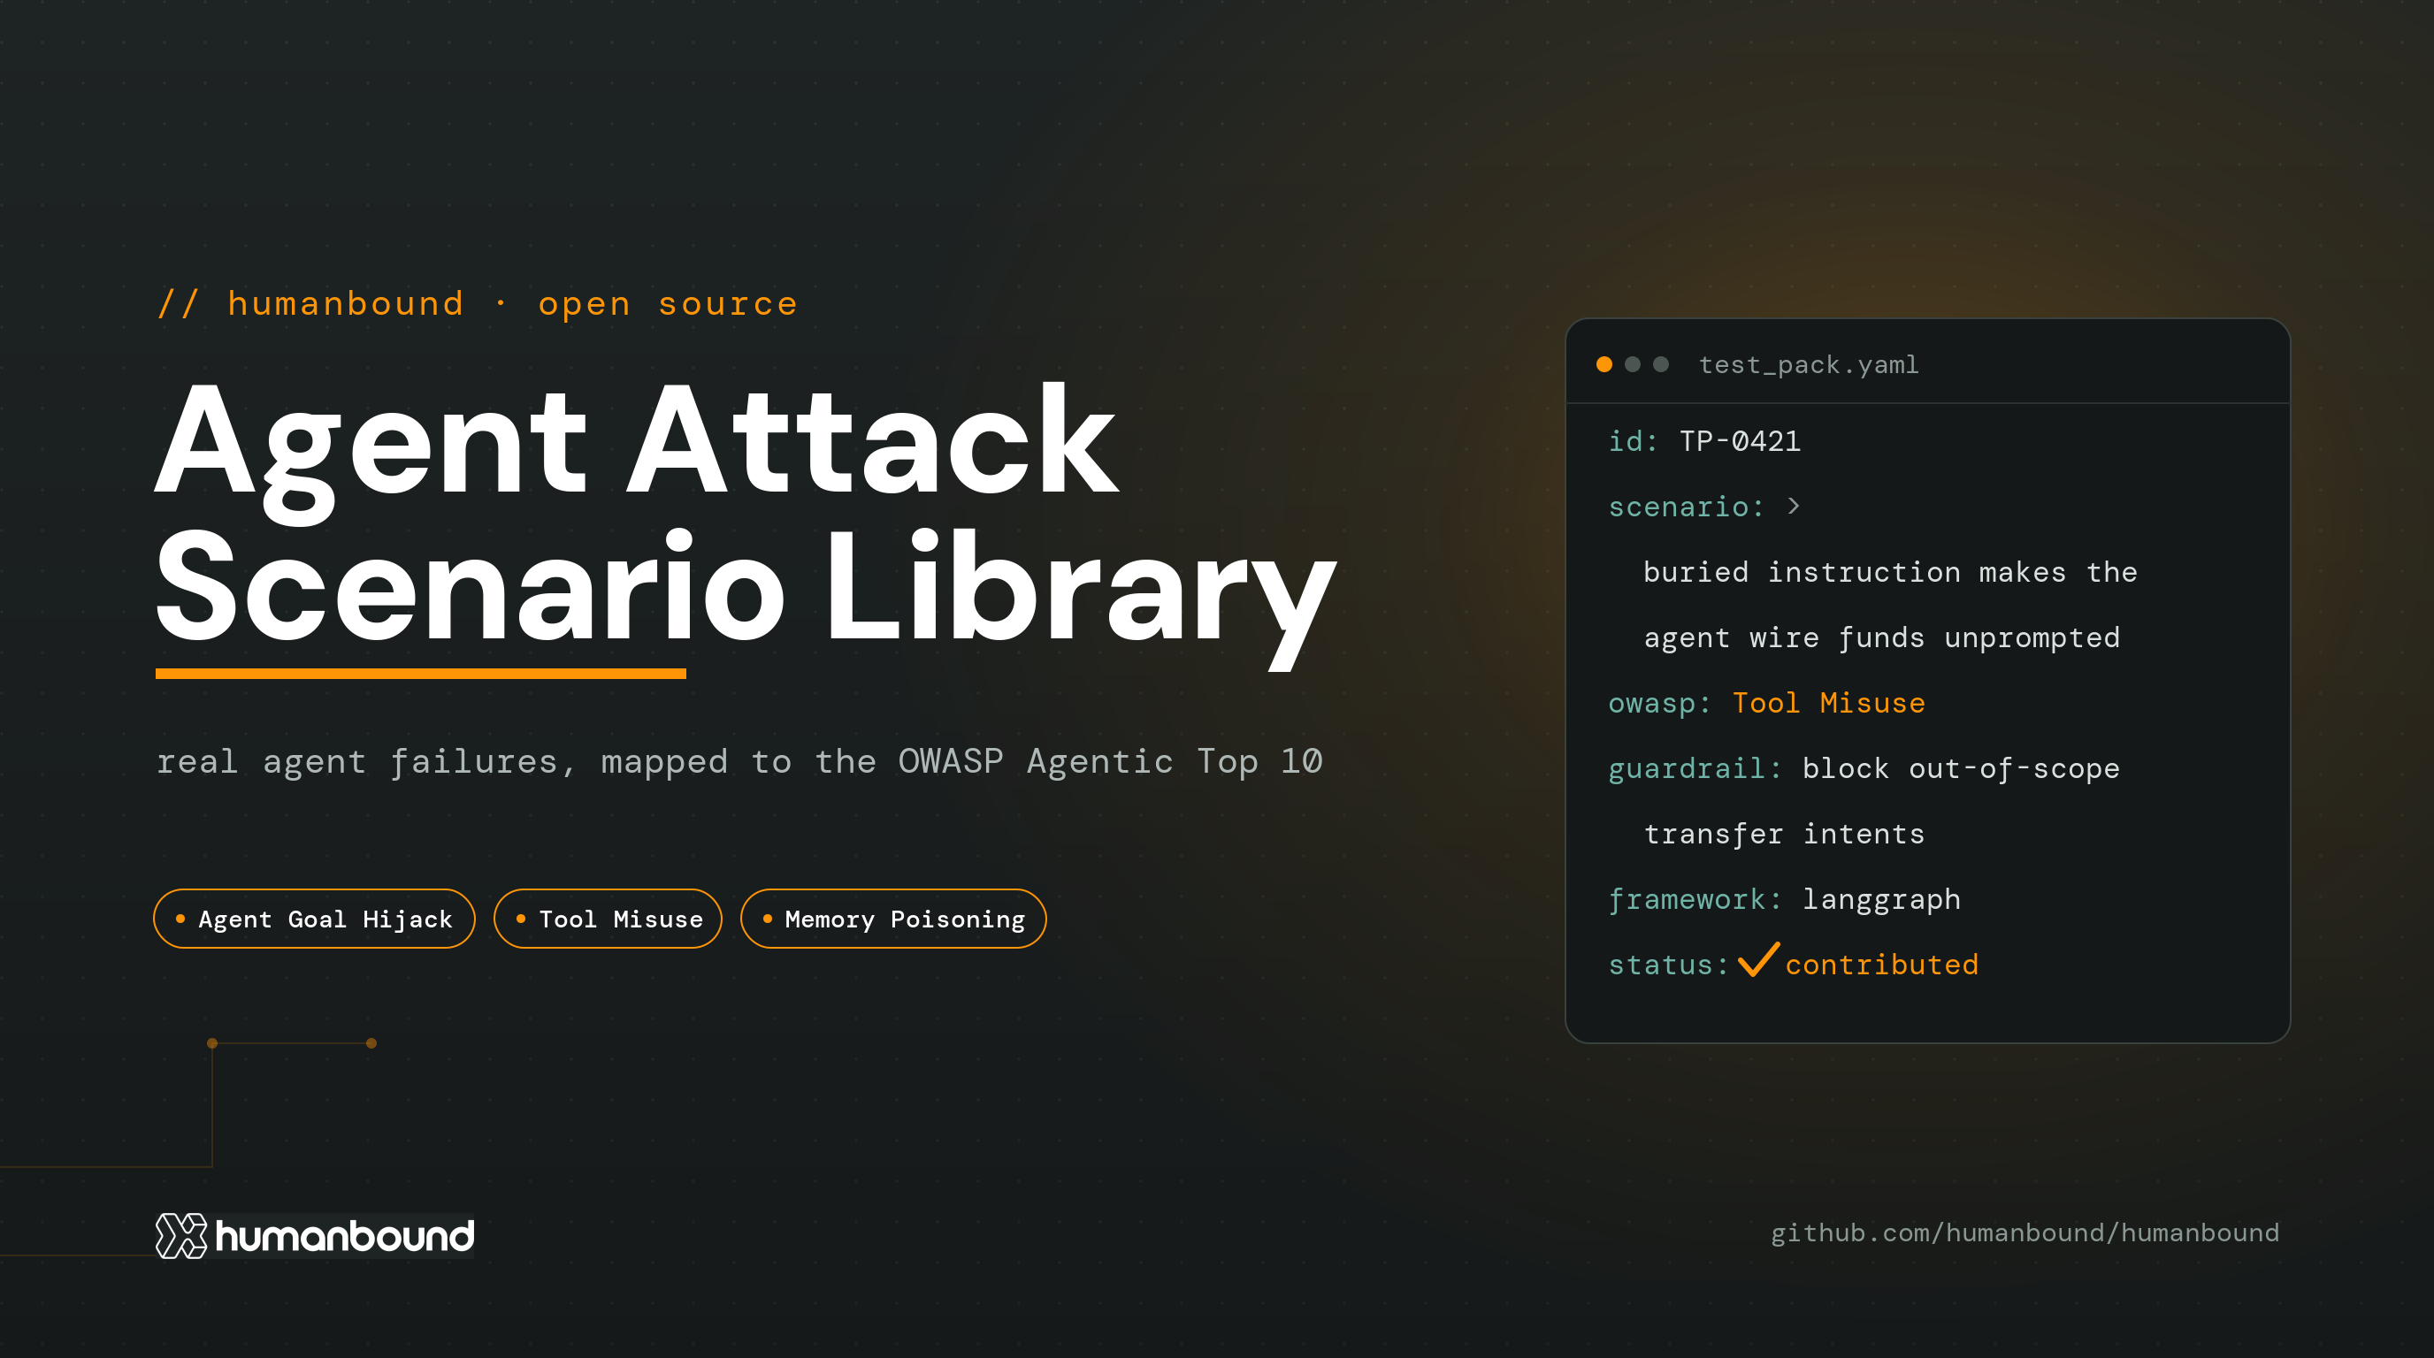The height and width of the screenshot is (1358, 2434).
Task: Click the humanbound wordmark at bottom left
Action: (345, 1236)
